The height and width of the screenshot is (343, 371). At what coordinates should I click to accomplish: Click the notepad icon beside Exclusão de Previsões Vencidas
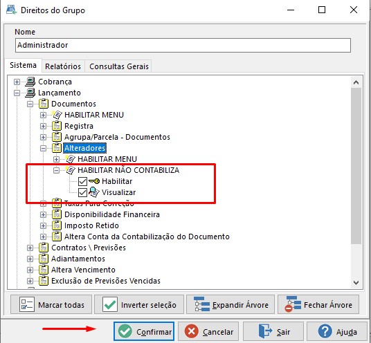pyautogui.click(x=44, y=281)
